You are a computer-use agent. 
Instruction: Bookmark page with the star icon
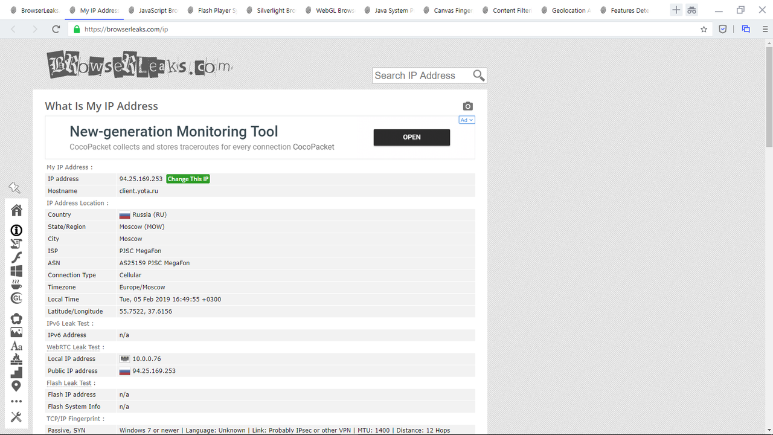[x=704, y=29]
